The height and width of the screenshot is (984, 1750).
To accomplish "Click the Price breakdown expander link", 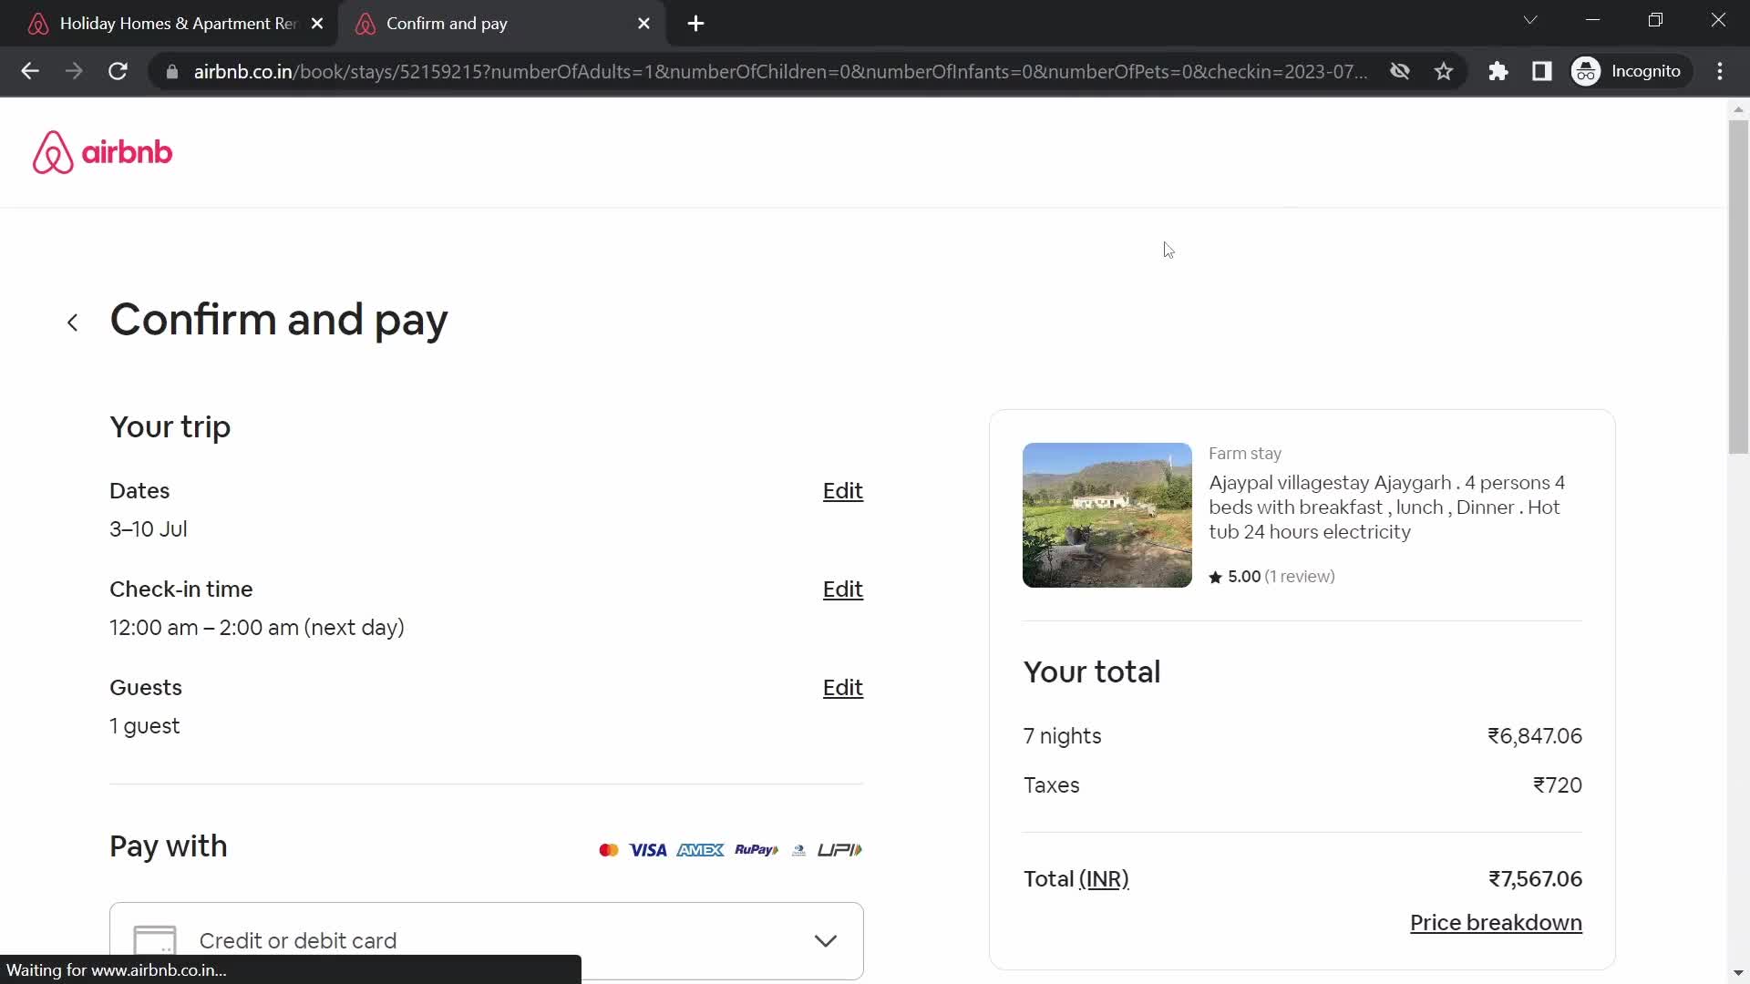I will point(1495,921).
